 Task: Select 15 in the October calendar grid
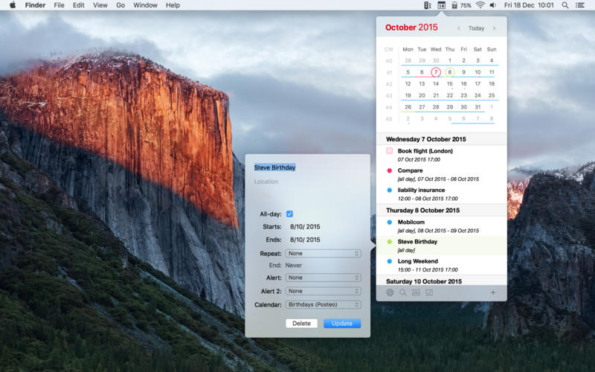(450, 84)
